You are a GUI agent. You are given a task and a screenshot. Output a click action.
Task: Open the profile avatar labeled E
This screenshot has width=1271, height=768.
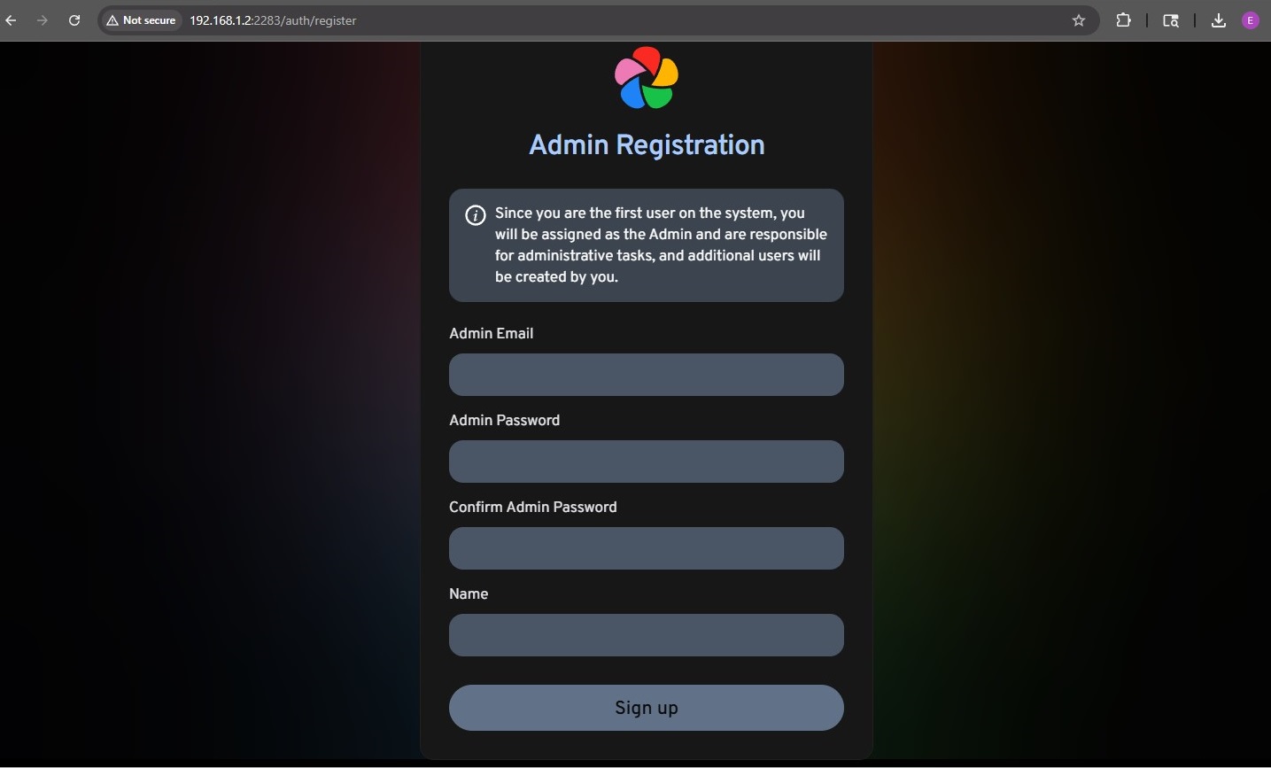tap(1251, 20)
